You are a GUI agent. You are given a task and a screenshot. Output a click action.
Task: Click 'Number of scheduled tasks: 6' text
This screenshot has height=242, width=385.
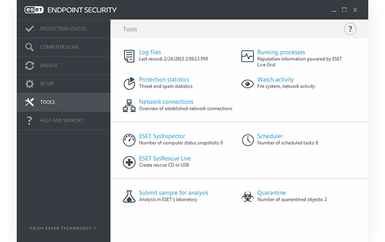288,143
